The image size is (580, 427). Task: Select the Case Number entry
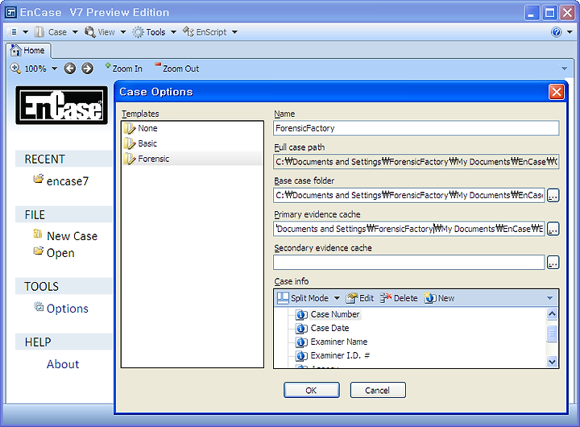tap(335, 314)
